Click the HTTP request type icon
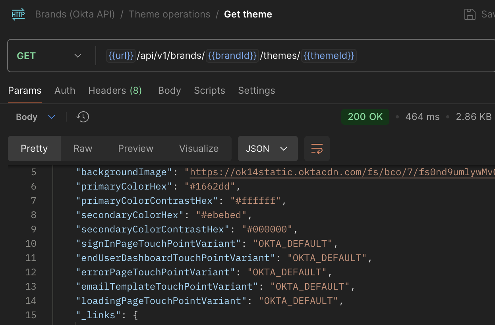Image resolution: width=495 pixels, height=325 pixels. point(18,14)
